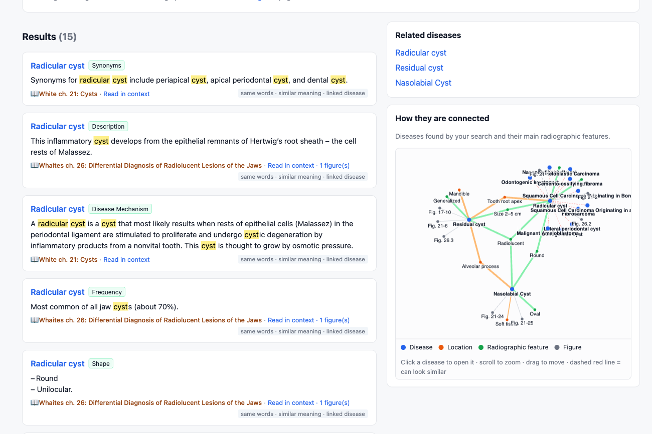
Task: Select the Mandible node in the graph
Action: (459, 190)
